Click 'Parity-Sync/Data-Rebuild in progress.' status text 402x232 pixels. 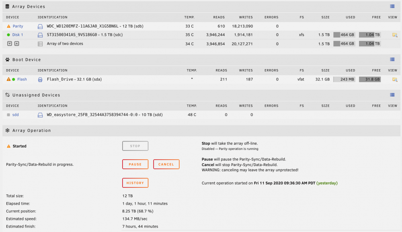pos(40,164)
